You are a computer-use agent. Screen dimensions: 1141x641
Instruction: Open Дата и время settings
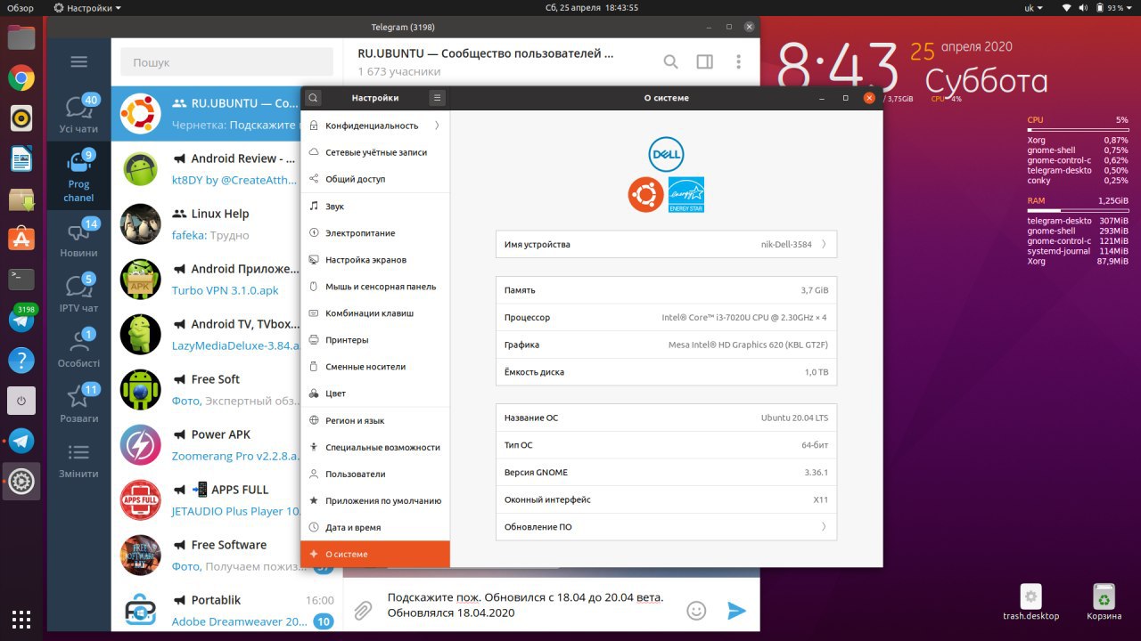click(x=375, y=527)
